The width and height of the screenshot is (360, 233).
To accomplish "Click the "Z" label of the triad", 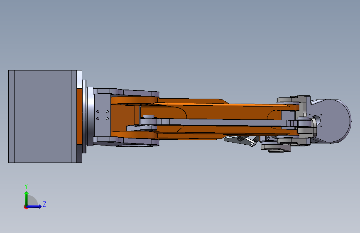I will (44, 204).
